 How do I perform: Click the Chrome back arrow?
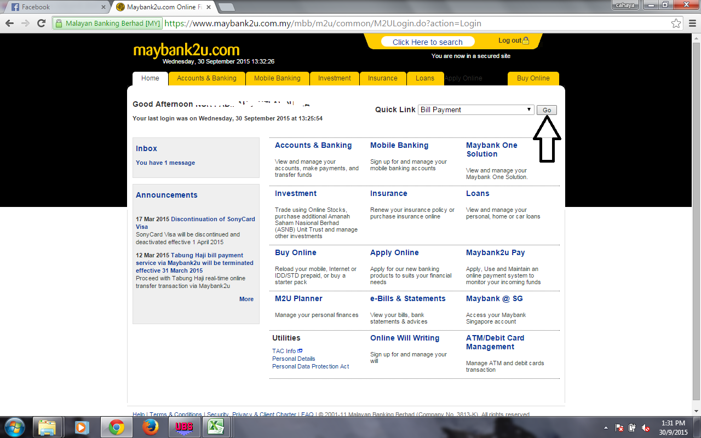pos(9,24)
